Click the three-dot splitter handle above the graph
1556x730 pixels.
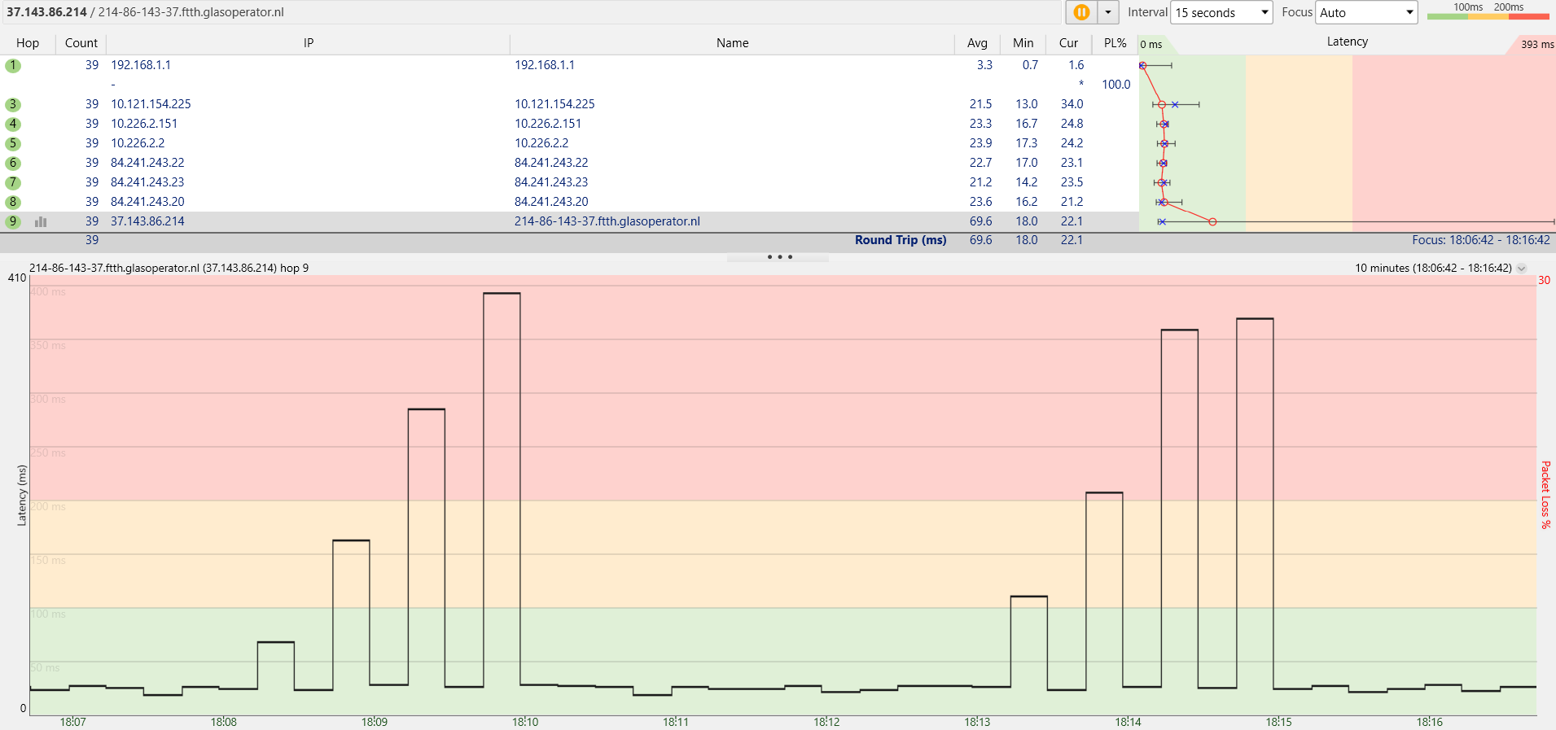coord(779,257)
